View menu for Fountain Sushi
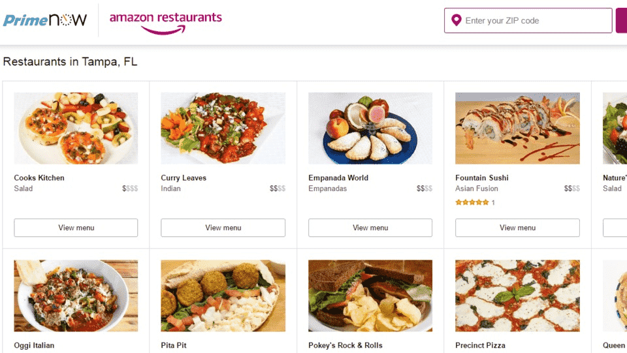 pyautogui.click(x=517, y=228)
